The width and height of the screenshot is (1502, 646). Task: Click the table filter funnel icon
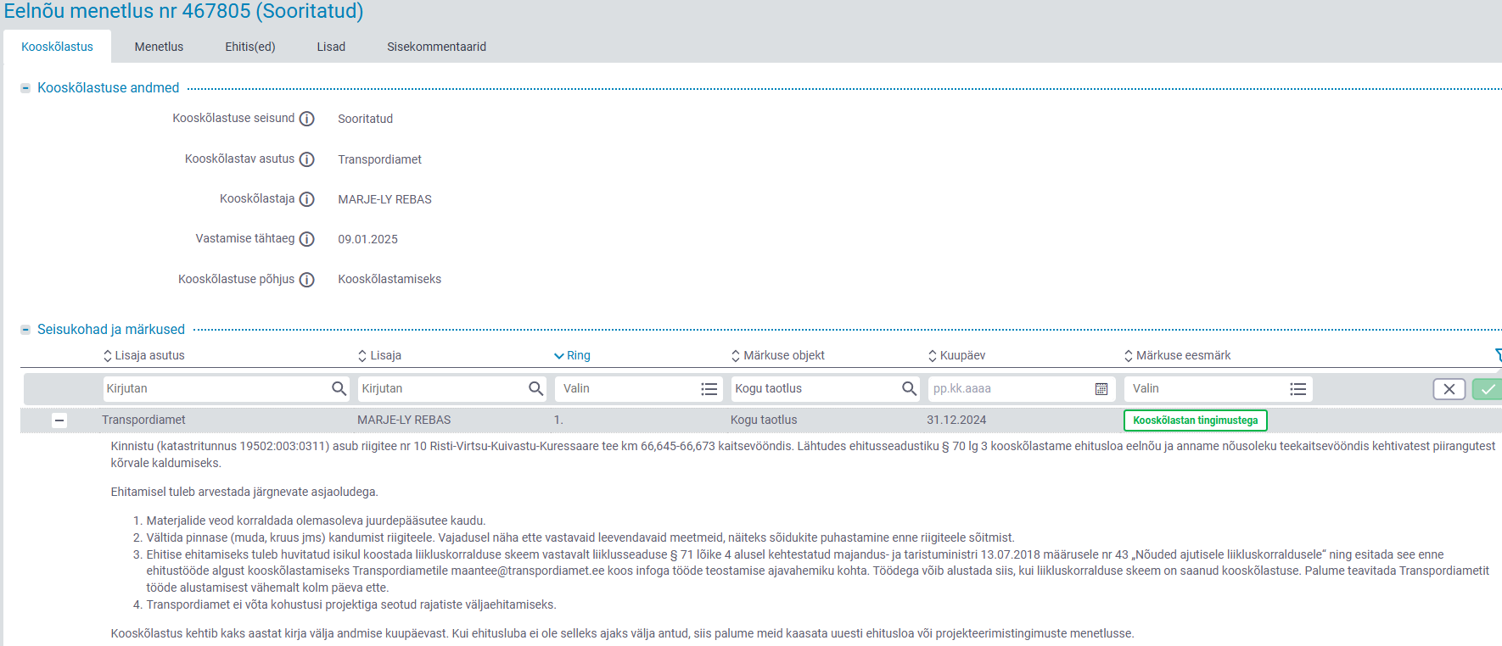tap(1498, 355)
